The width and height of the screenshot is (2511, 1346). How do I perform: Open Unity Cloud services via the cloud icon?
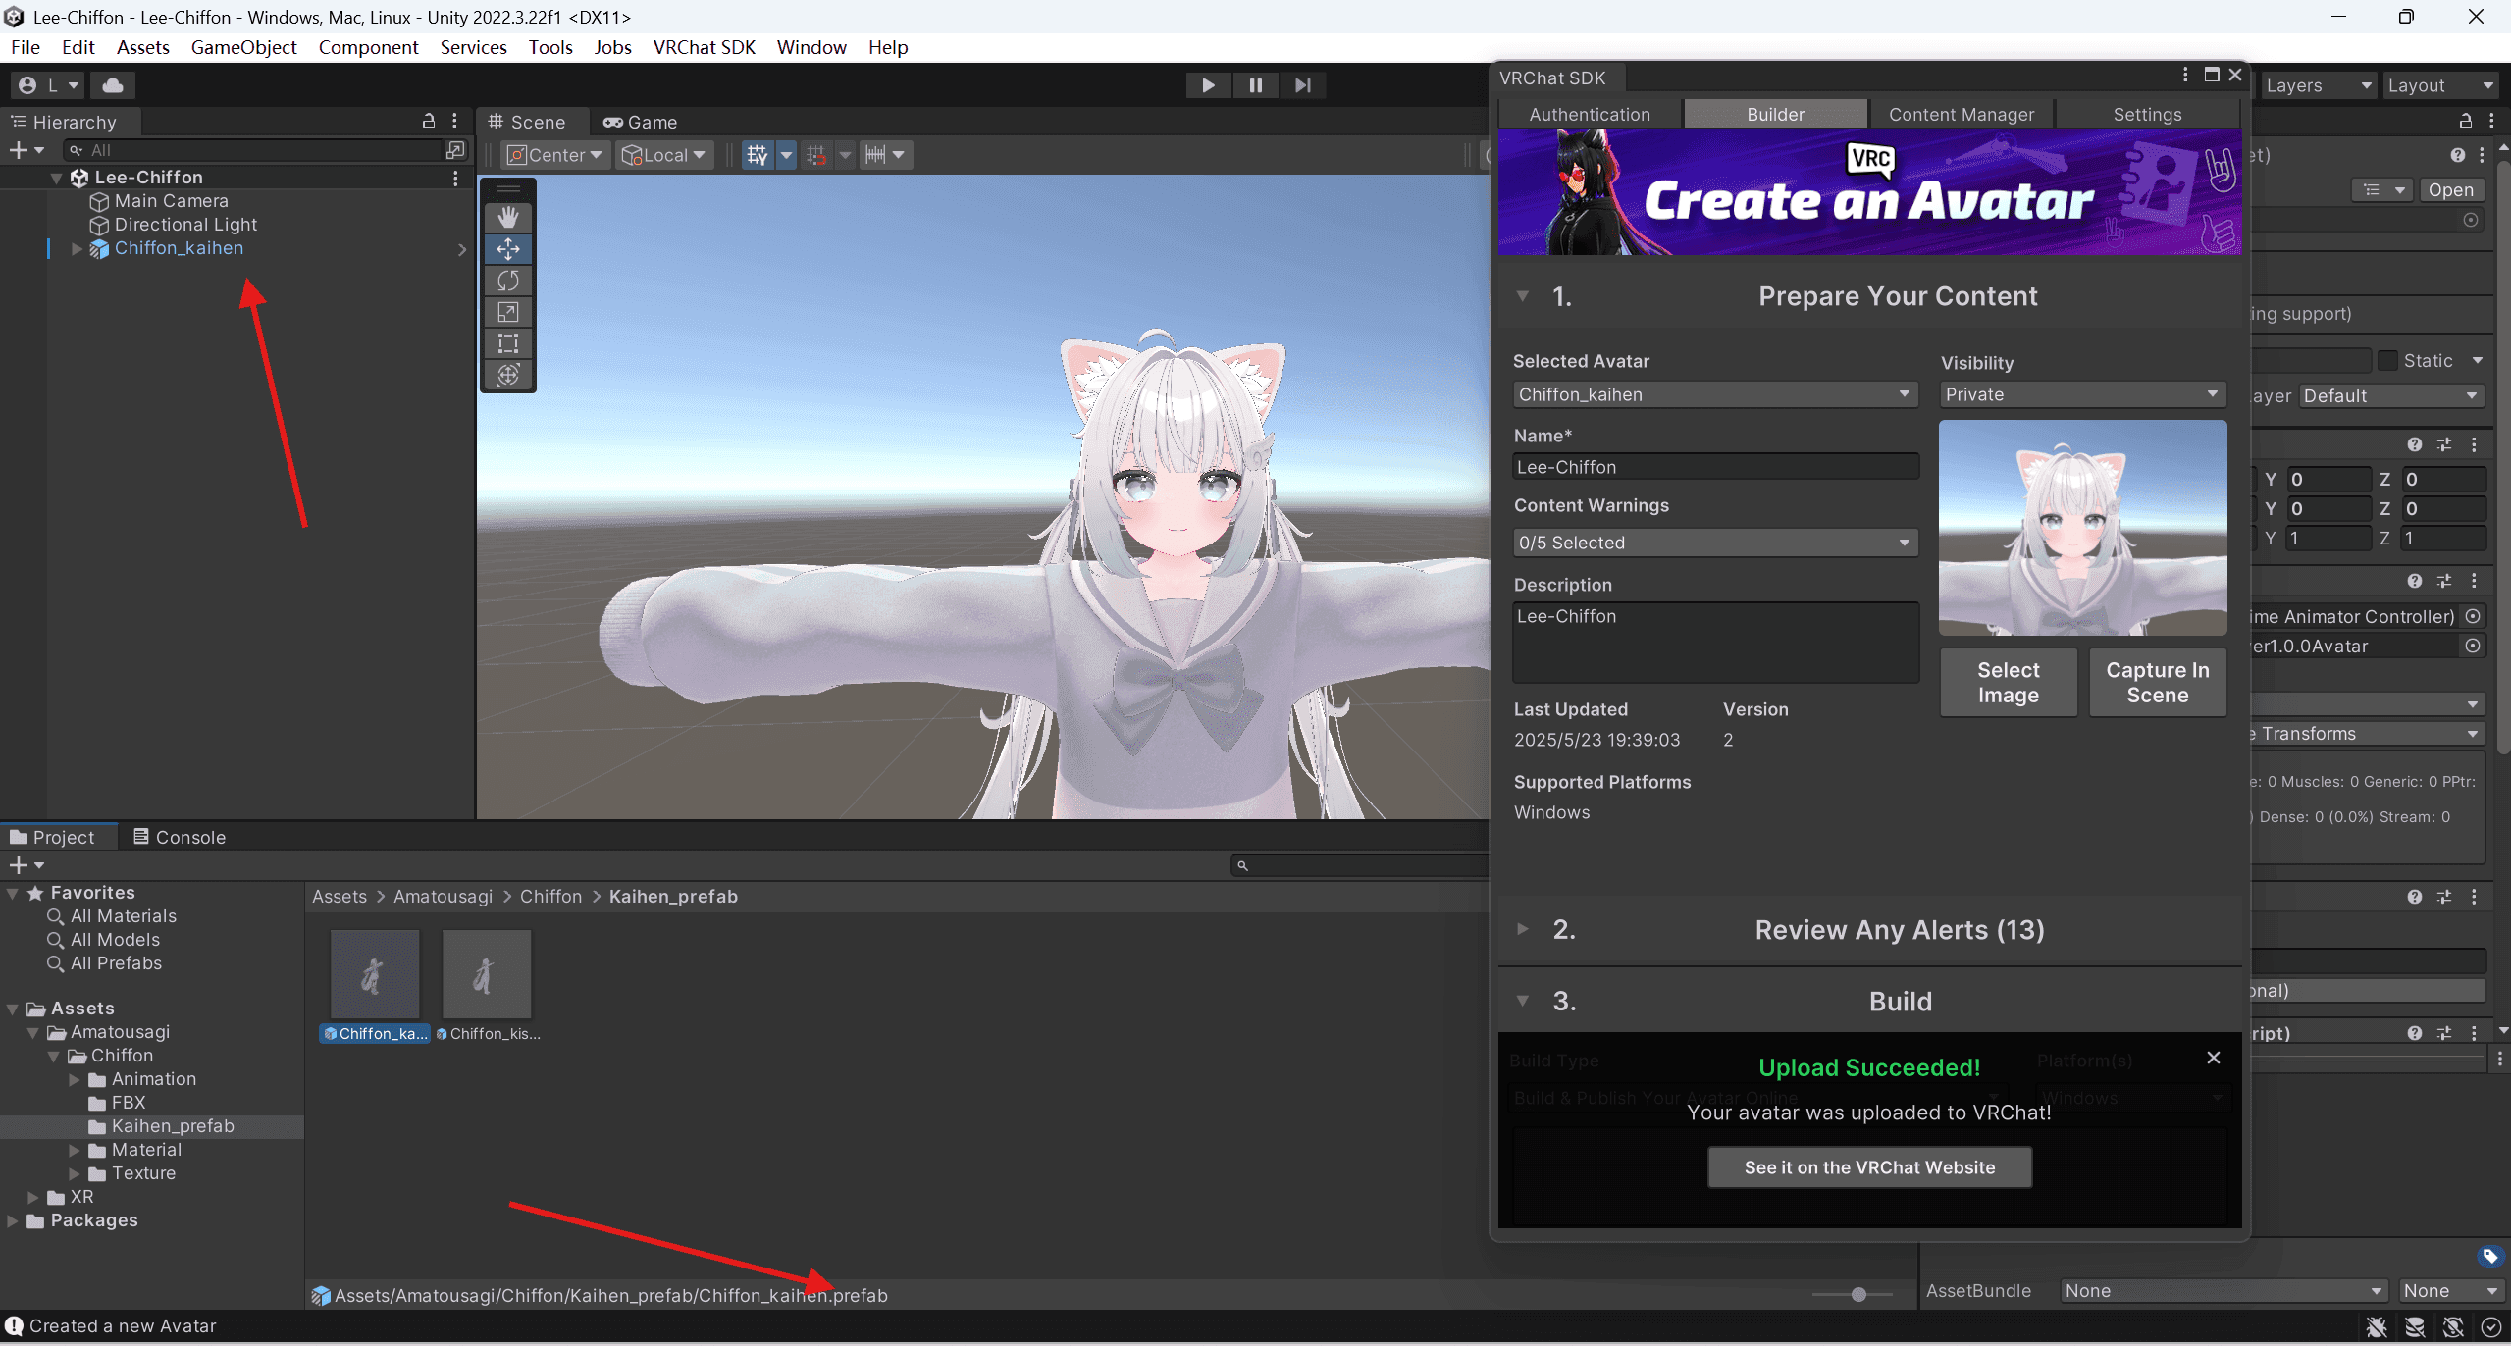pos(112,84)
